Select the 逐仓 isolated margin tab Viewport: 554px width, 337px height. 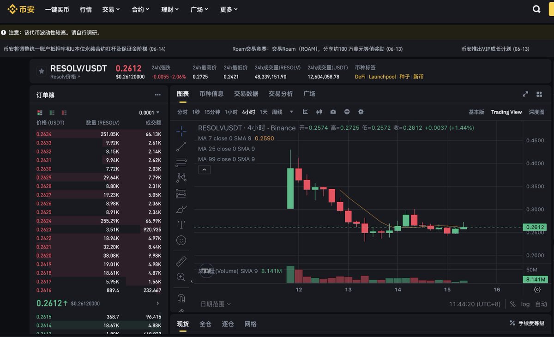(228, 324)
